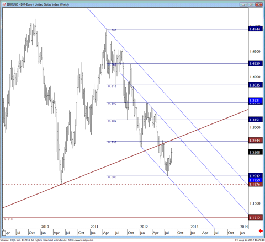Minimize the EURUSD chart window
Viewport: 265px width, 242px height.
243,4
